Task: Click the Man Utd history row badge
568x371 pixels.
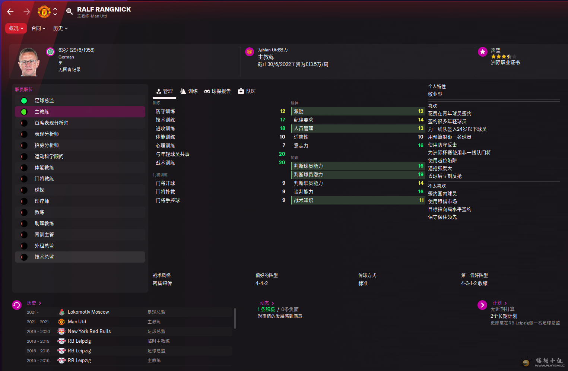Action: point(61,322)
